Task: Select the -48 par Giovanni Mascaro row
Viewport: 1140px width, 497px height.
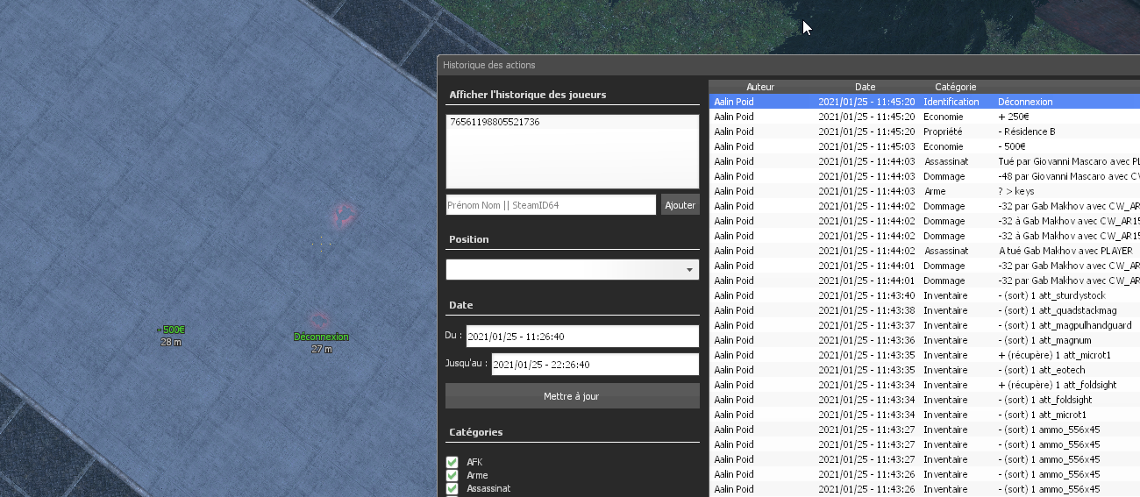Action: coord(924,176)
